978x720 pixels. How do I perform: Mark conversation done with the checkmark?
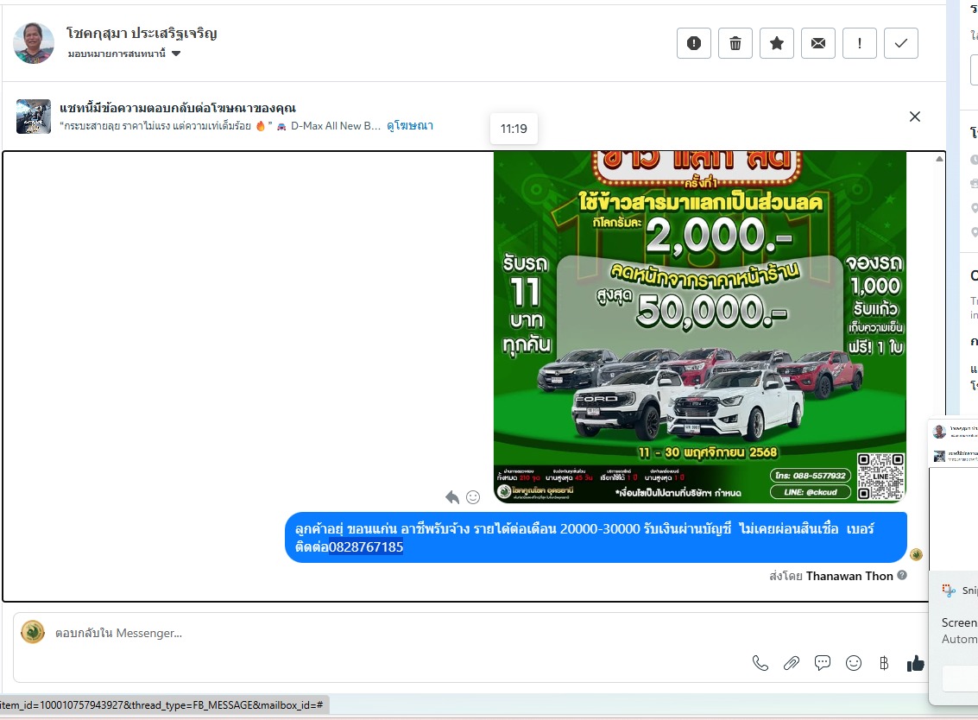coord(901,43)
